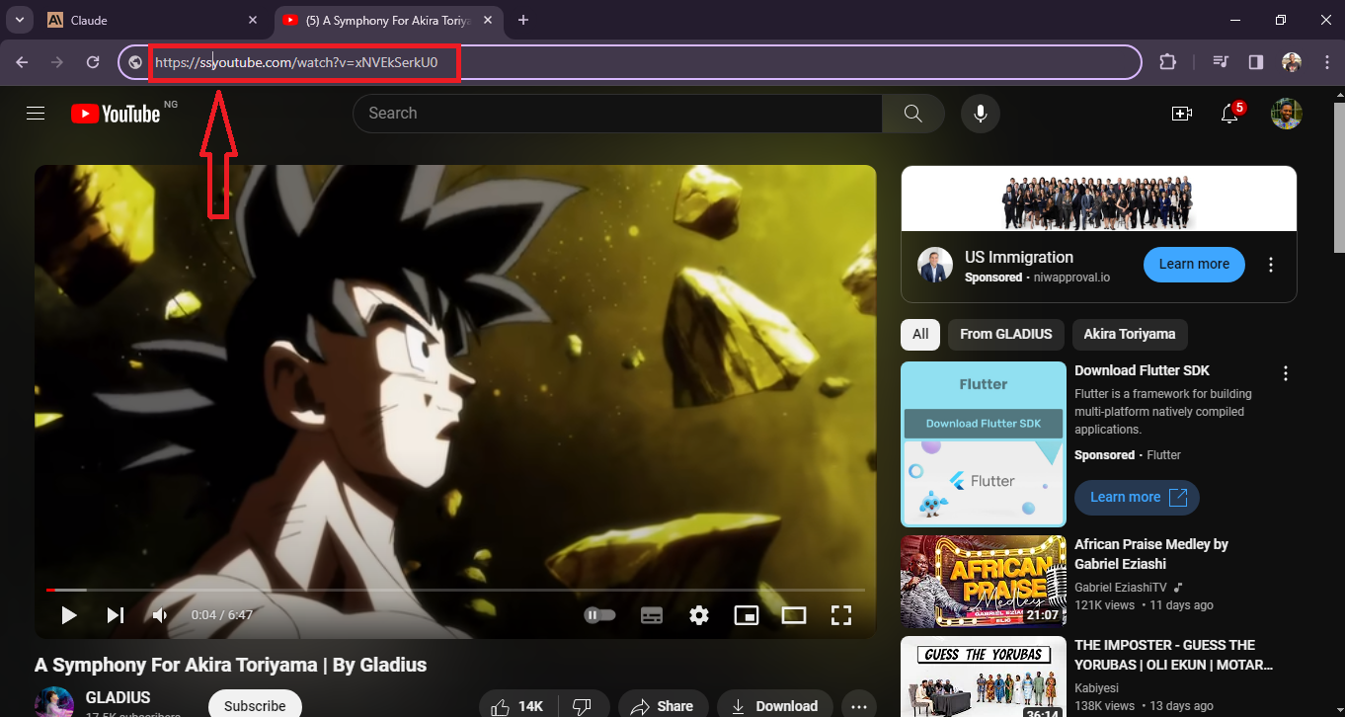This screenshot has width=1345, height=717.
Task: Toggle subtitles/closed captions
Action: point(652,615)
